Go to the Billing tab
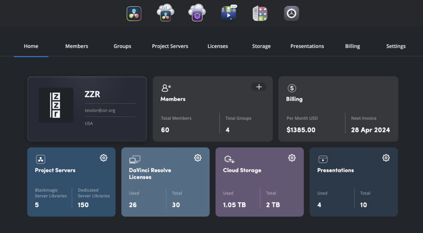Image resolution: width=423 pixels, height=233 pixels. (353, 46)
